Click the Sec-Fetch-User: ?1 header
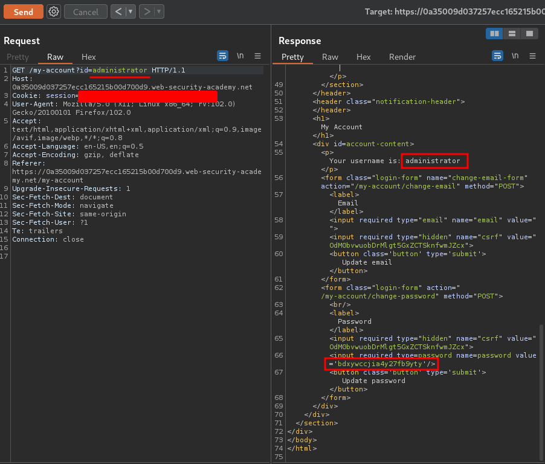This screenshot has height=464, width=545. (x=50, y=222)
